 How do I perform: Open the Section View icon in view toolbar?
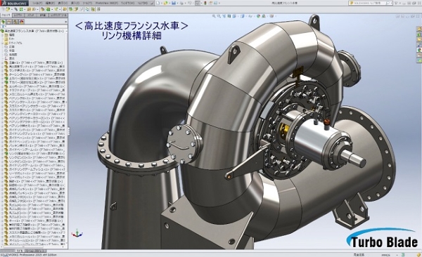229,16
